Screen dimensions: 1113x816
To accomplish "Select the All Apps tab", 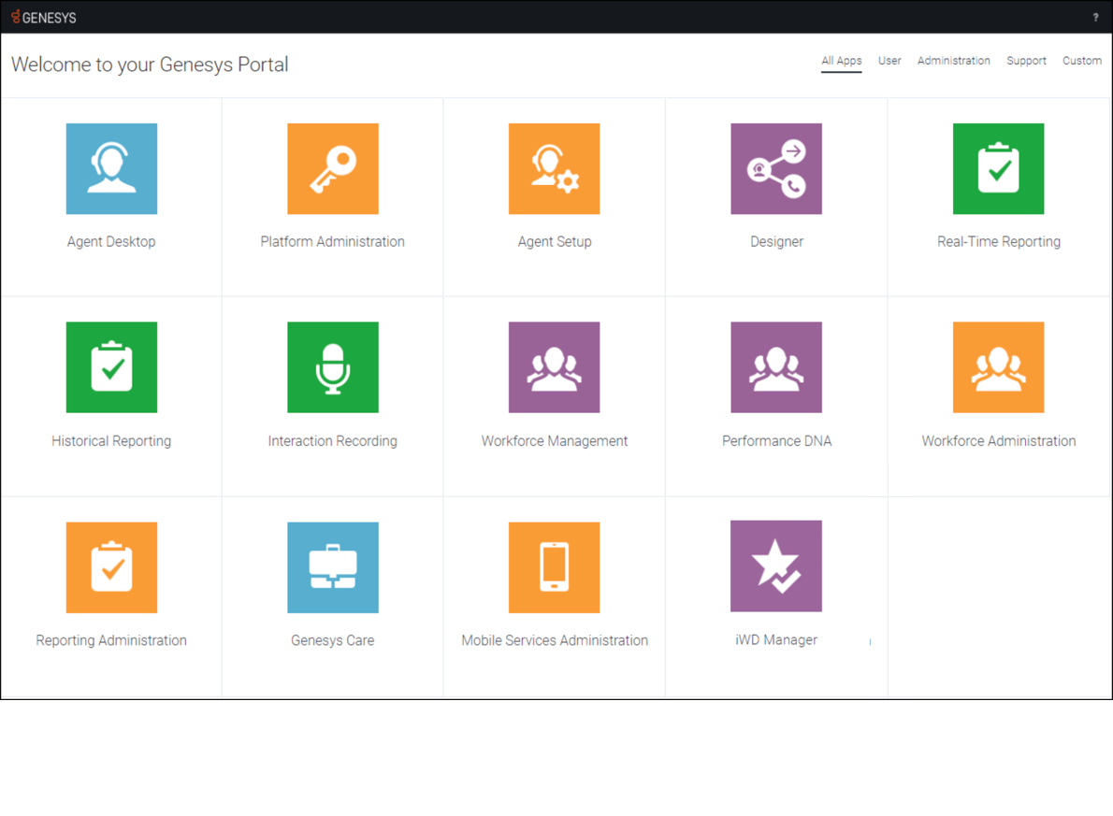I will (841, 61).
